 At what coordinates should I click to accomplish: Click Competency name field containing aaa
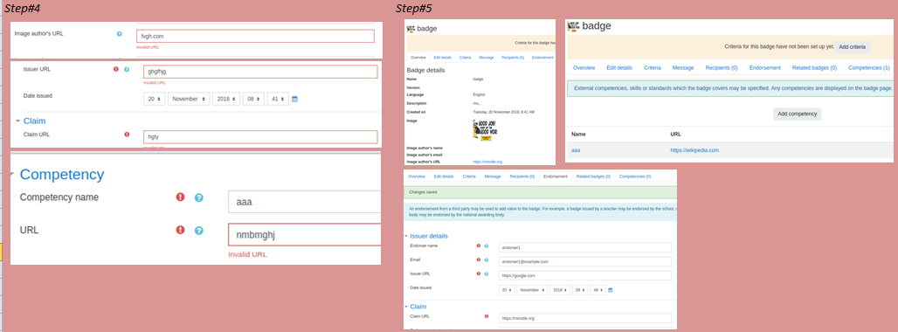[304, 202]
